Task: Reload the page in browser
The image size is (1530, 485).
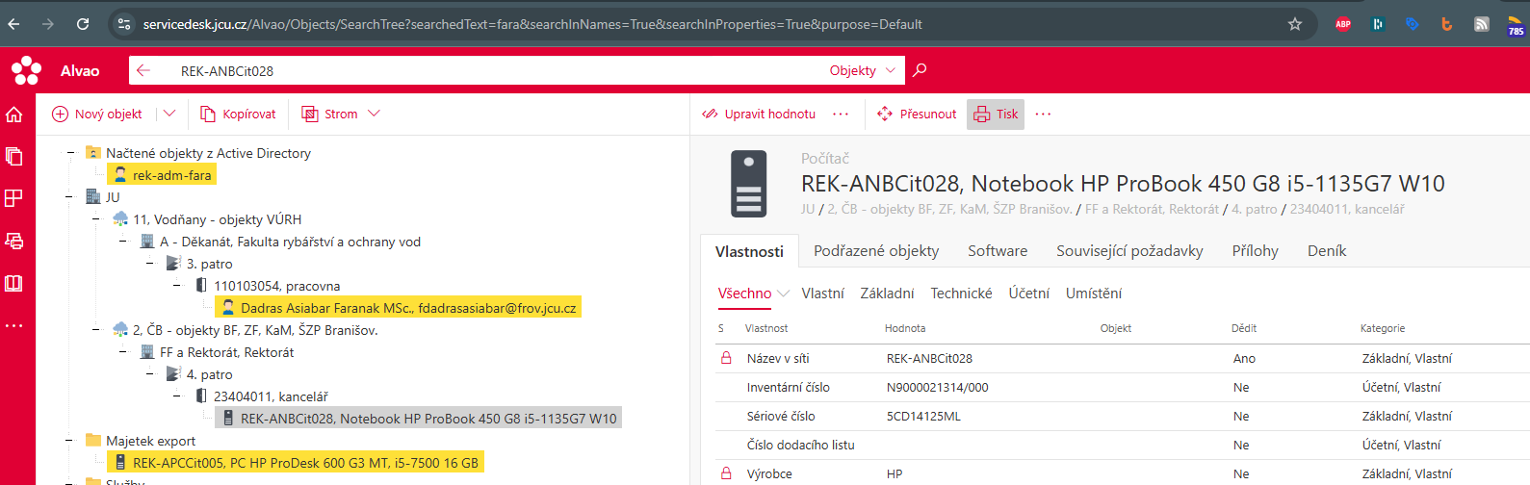Action: pyautogui.click(x=83, y=24)
